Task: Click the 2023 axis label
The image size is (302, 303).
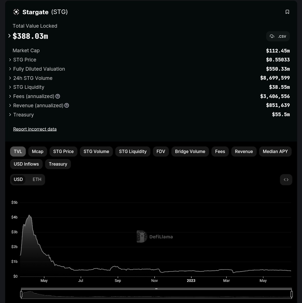Action: click(191, 281)
